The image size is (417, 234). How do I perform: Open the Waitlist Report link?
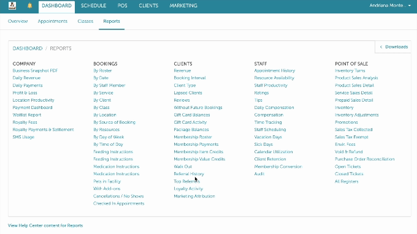pyautogui.click(x=27, y=115)
